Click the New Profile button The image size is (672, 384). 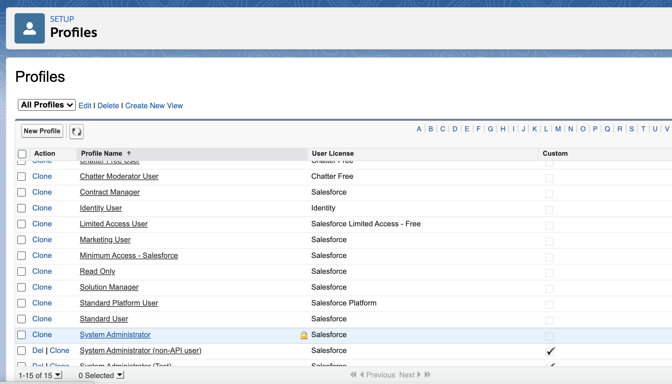[42, 131]
